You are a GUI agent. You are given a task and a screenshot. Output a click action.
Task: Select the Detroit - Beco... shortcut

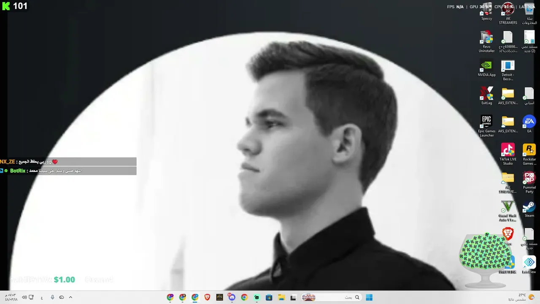[508, 71]
